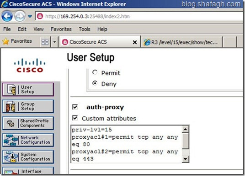Screen dimensions: 245x176
Task: Open the View menu
Action: 38,29
